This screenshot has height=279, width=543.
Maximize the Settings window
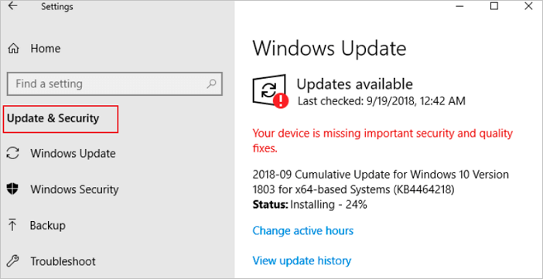494,6
